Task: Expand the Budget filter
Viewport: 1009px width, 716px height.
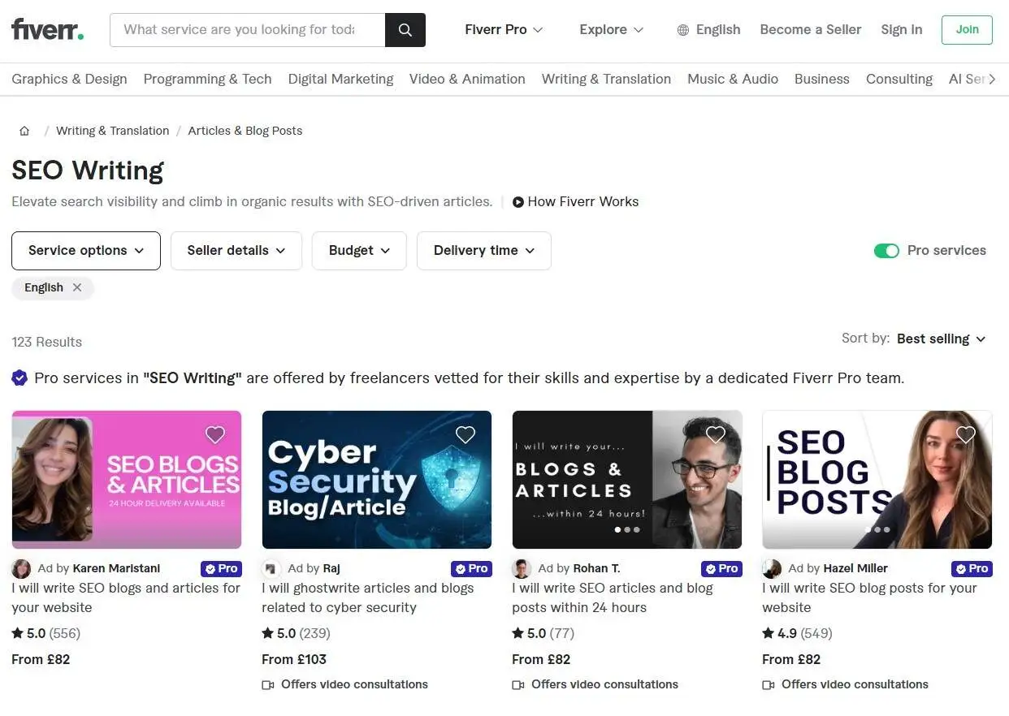Action: [359, 251]
